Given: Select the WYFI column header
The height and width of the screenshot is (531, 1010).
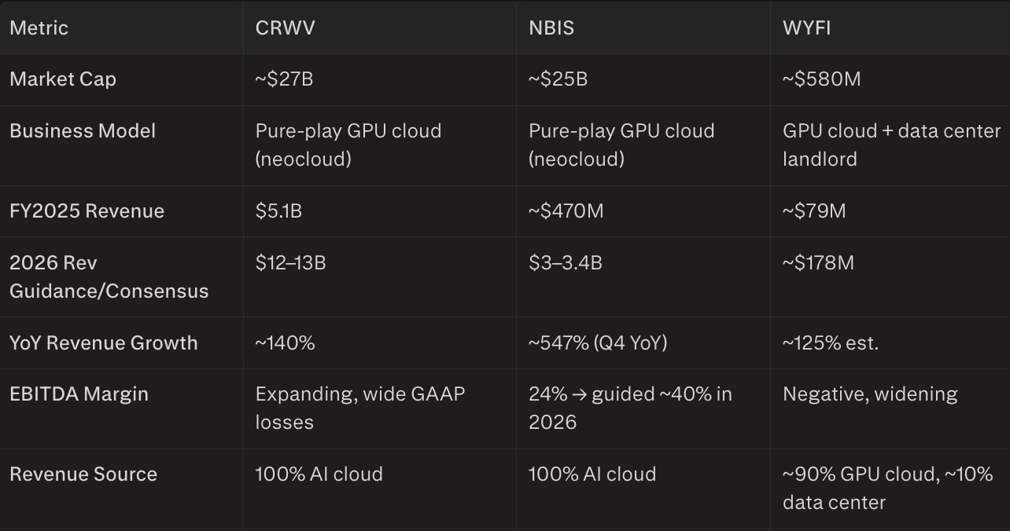Looking at the screenshot, I should (x=806, y=27).
